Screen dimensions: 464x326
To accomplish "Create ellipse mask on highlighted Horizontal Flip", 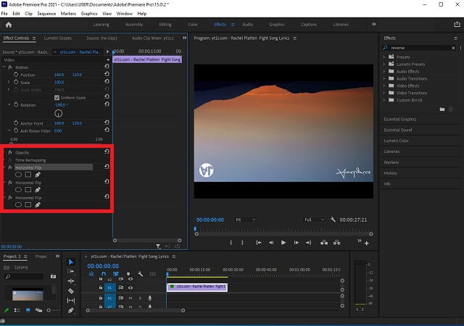I will pos(18,175).
